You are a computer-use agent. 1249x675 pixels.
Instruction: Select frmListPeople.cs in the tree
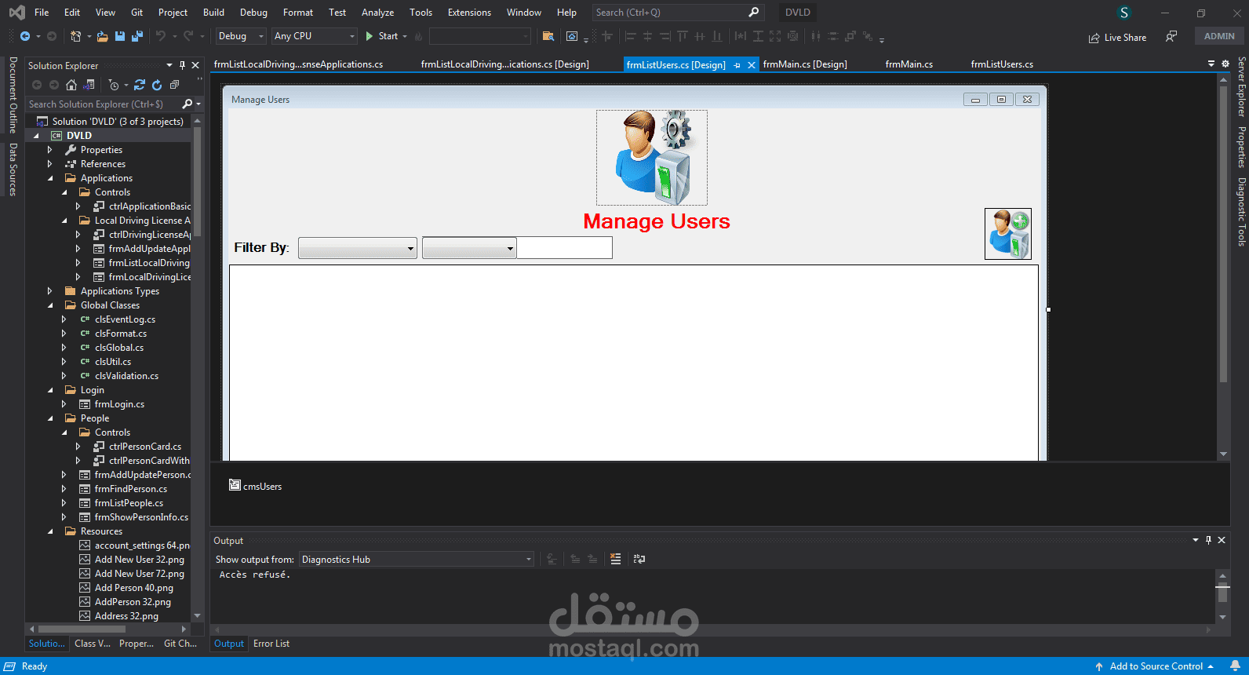click(129, 503)
